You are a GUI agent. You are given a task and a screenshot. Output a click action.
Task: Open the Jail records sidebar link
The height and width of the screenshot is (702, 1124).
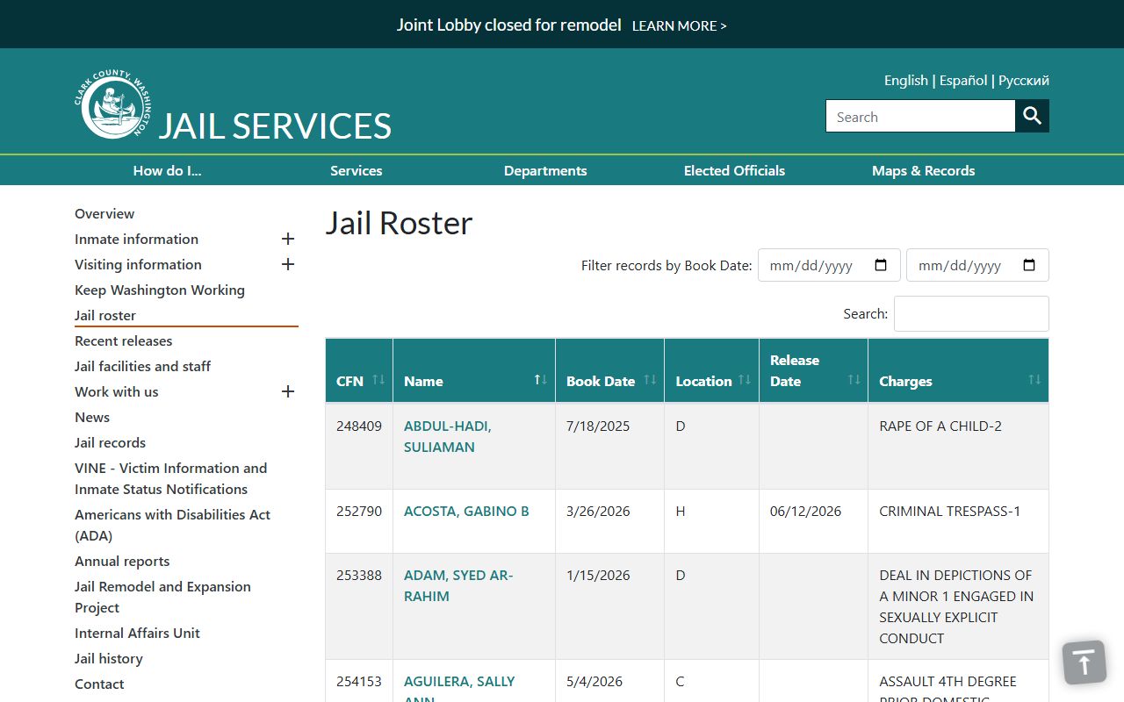[x=110, y=442]
